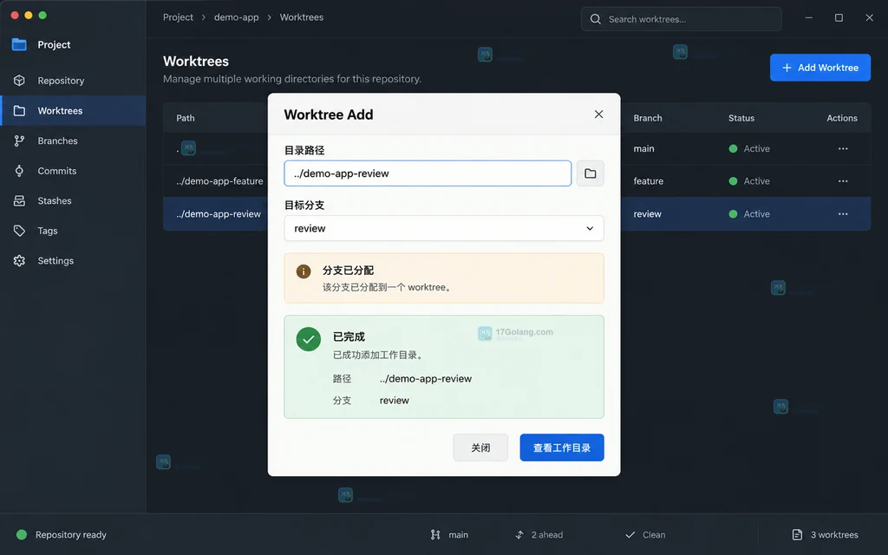Screen dimensions: 888x555
Task: Click the feature branch cell
Action: [x=649, y=181]
